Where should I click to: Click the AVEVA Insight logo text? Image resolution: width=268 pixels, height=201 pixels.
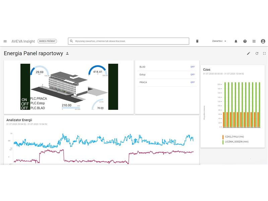23,41
